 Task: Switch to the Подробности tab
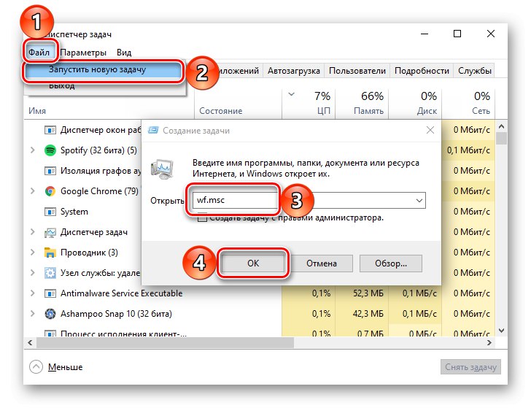pyautogui.click(x=422, y=71)
